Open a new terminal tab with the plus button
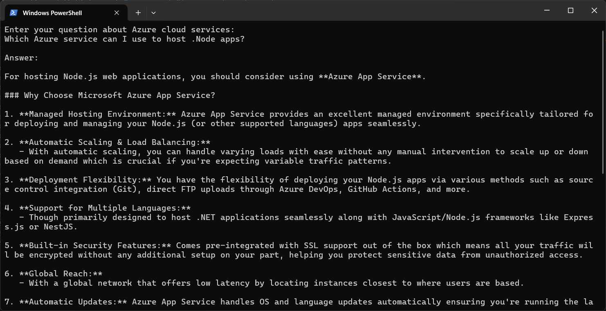The image size is (606, 311). [x=138, y=13]
